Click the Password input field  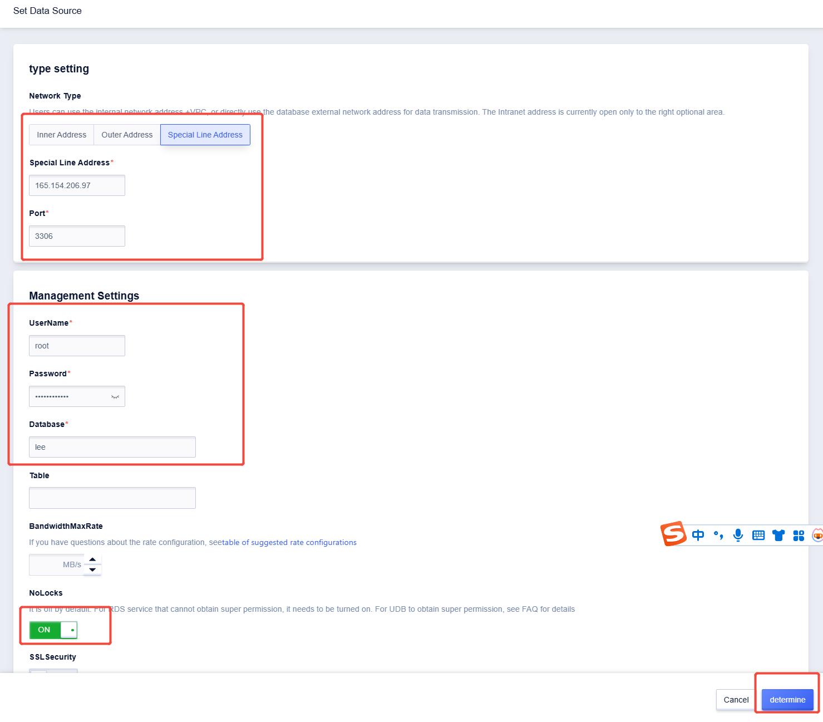click(x=77, y=396)
